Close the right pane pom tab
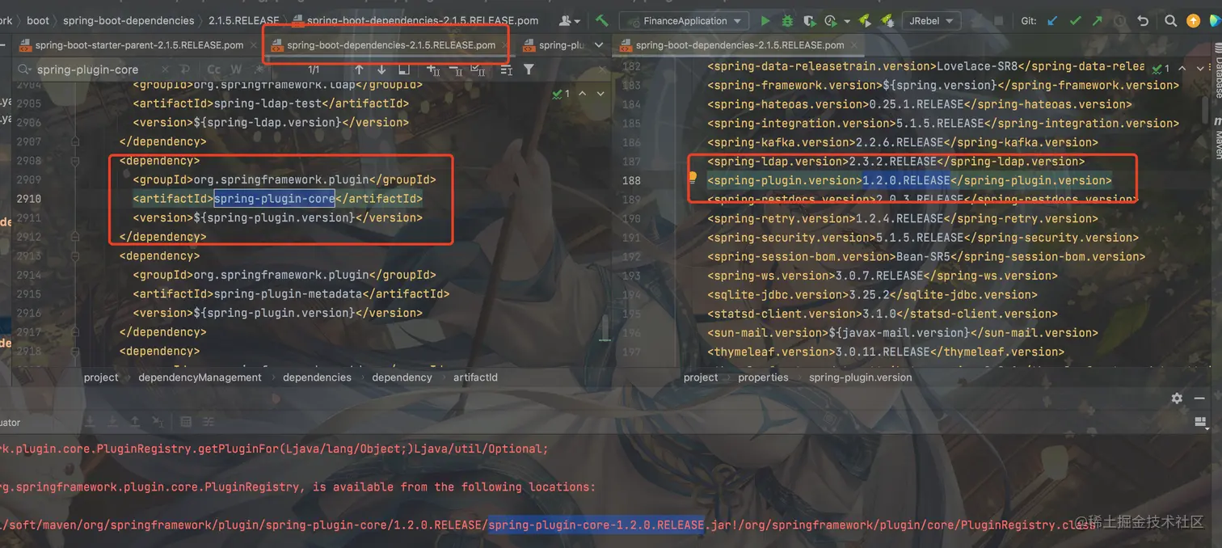 coord(854,45)
